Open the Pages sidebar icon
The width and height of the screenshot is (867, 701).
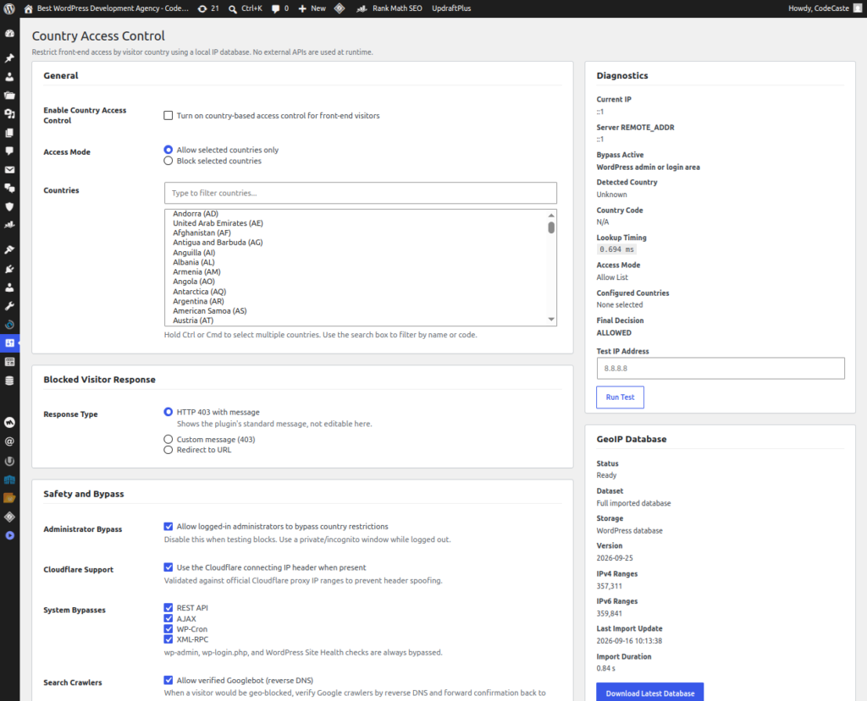[9, 133]
